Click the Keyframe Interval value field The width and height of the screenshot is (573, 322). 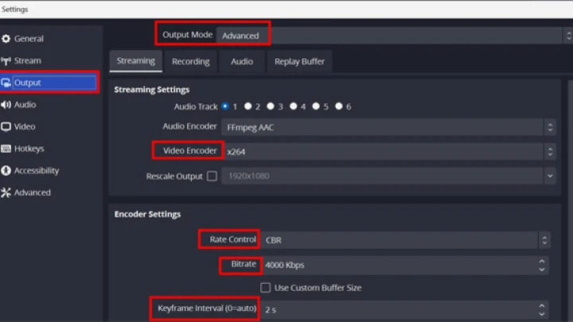point(400,309)
